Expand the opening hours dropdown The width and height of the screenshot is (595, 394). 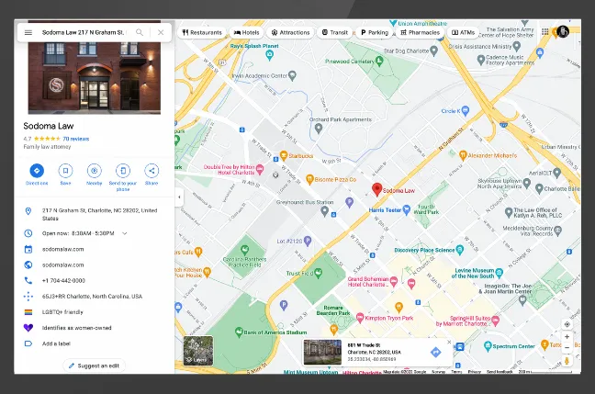coord(124,233)
